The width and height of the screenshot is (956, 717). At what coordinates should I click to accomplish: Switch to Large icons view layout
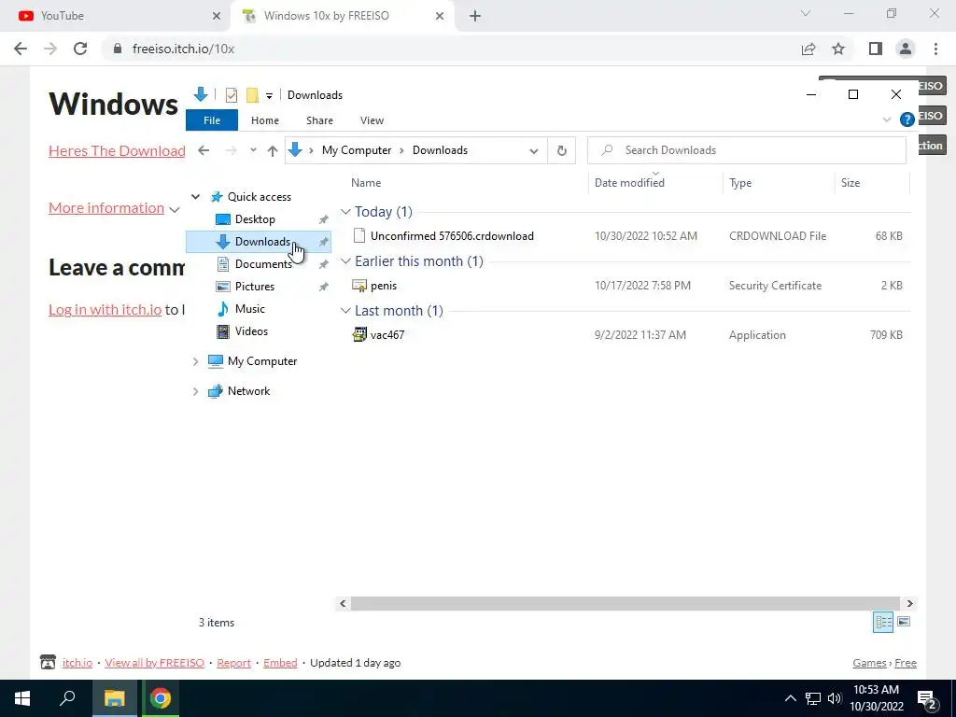click(x=904, y=622)
